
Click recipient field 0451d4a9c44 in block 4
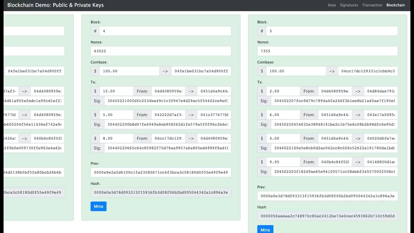tap(214, 91)
